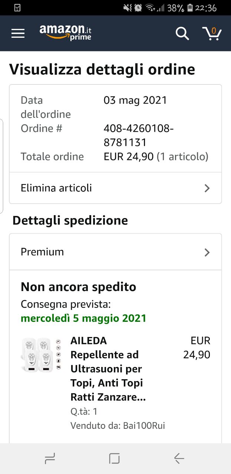Open the search magnifier icon

(182, 33)
